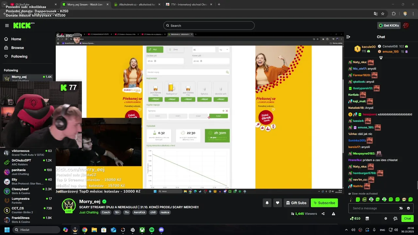Open the 7TV emote menu in chat input
The height and width of the screenshot is (235, 418).
tap(401, 208)
